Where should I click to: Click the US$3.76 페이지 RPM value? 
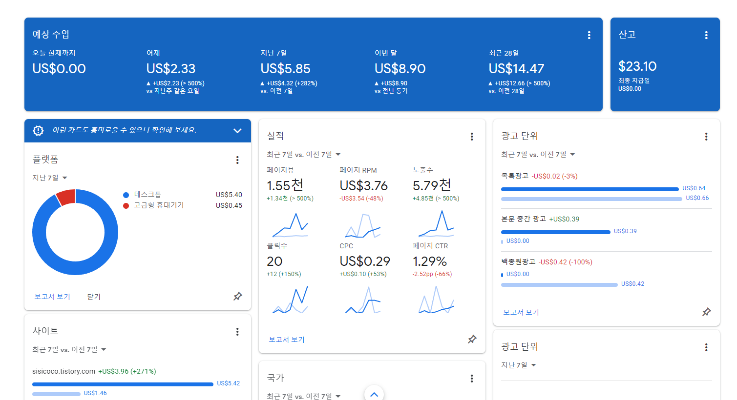coord(364,186)
